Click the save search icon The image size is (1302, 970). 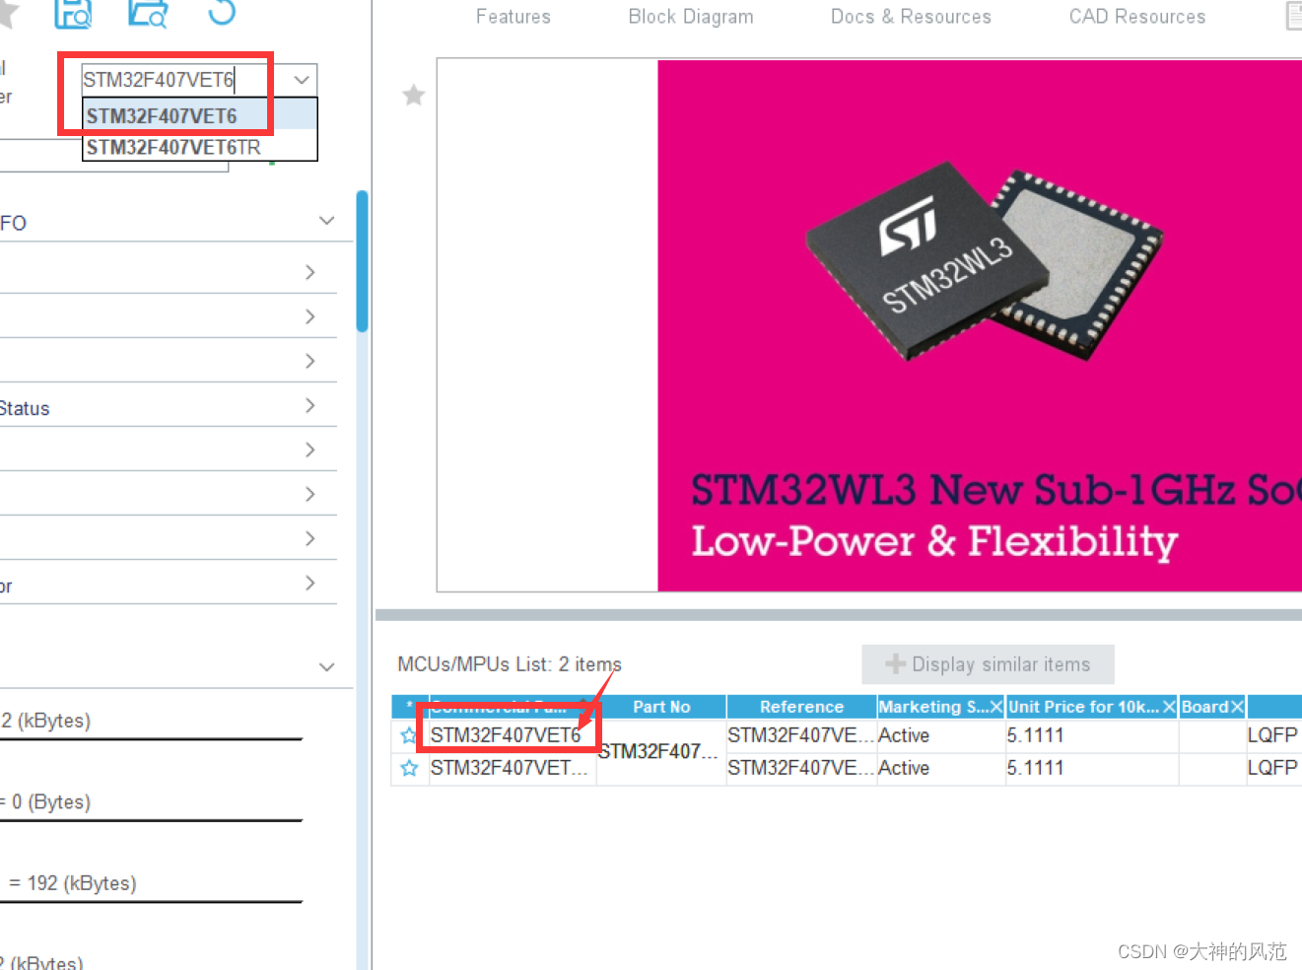(x=73, y=12)
